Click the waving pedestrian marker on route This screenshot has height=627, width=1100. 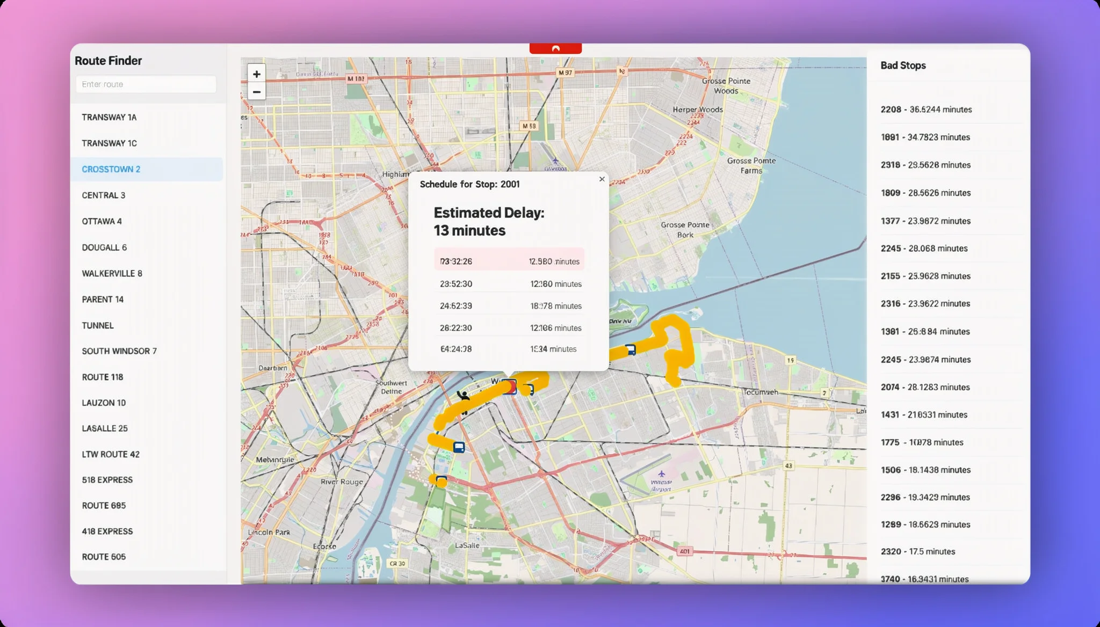[x=463, y=396]
